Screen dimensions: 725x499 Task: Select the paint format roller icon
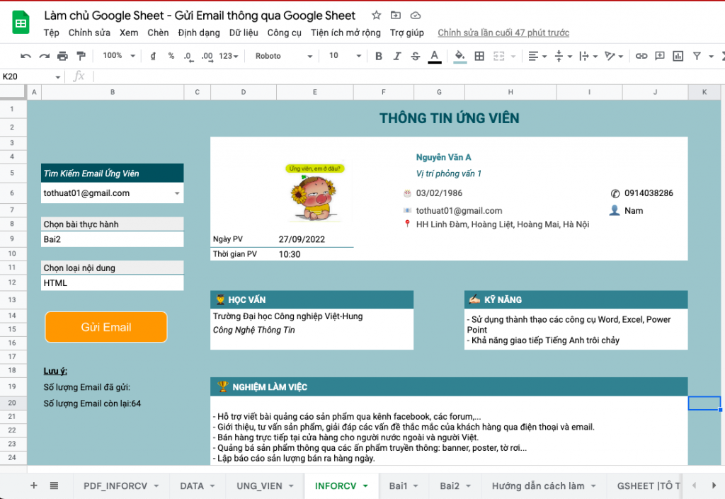coord(81,56)
